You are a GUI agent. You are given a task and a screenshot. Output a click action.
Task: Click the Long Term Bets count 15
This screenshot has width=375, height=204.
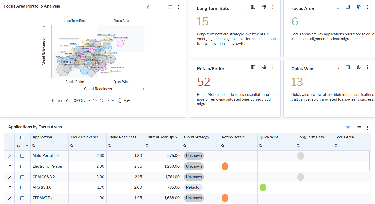click(x=203, y=22)
